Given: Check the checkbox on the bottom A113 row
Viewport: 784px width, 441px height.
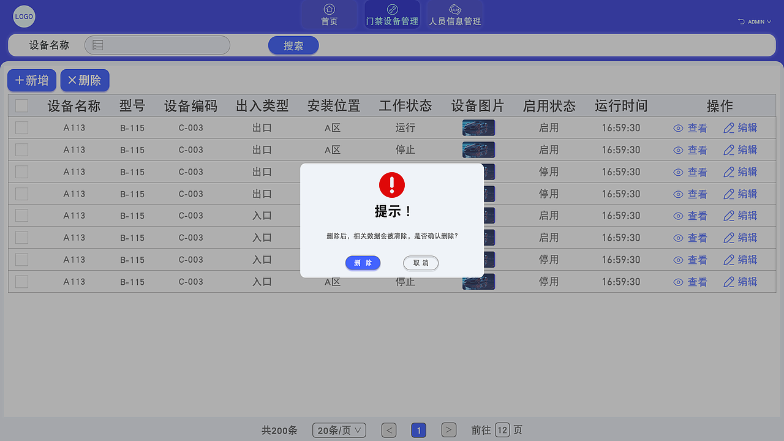Looking at the screenshot, I should pos(21,282).
